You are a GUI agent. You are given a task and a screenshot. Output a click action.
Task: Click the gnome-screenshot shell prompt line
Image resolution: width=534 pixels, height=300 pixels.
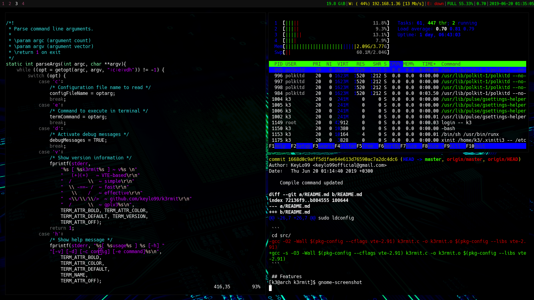pyautogui.click(x=315, y=282)
